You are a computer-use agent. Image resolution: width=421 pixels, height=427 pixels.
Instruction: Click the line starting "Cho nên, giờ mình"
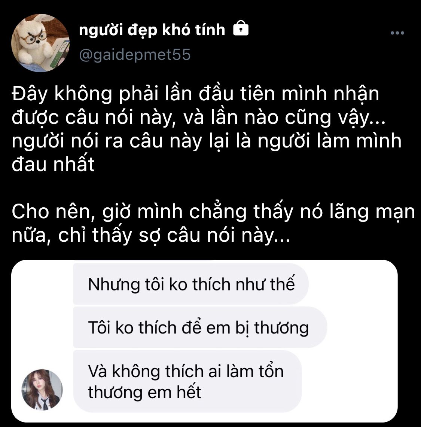213,212
